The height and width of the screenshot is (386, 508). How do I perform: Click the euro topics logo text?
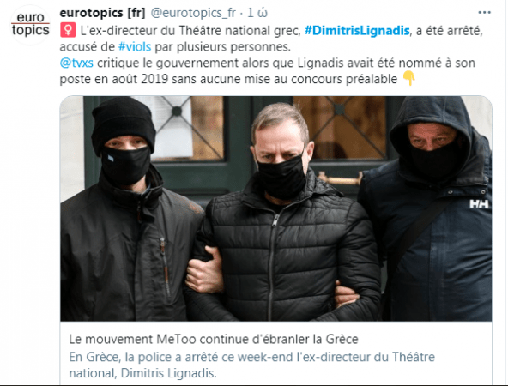coord(30,24)
